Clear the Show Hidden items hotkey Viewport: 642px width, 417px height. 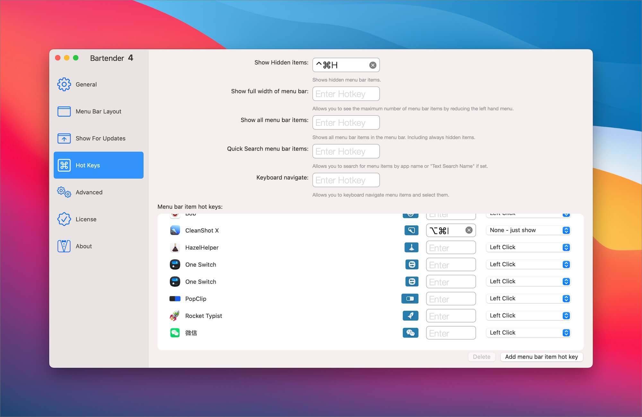(373, 65)
